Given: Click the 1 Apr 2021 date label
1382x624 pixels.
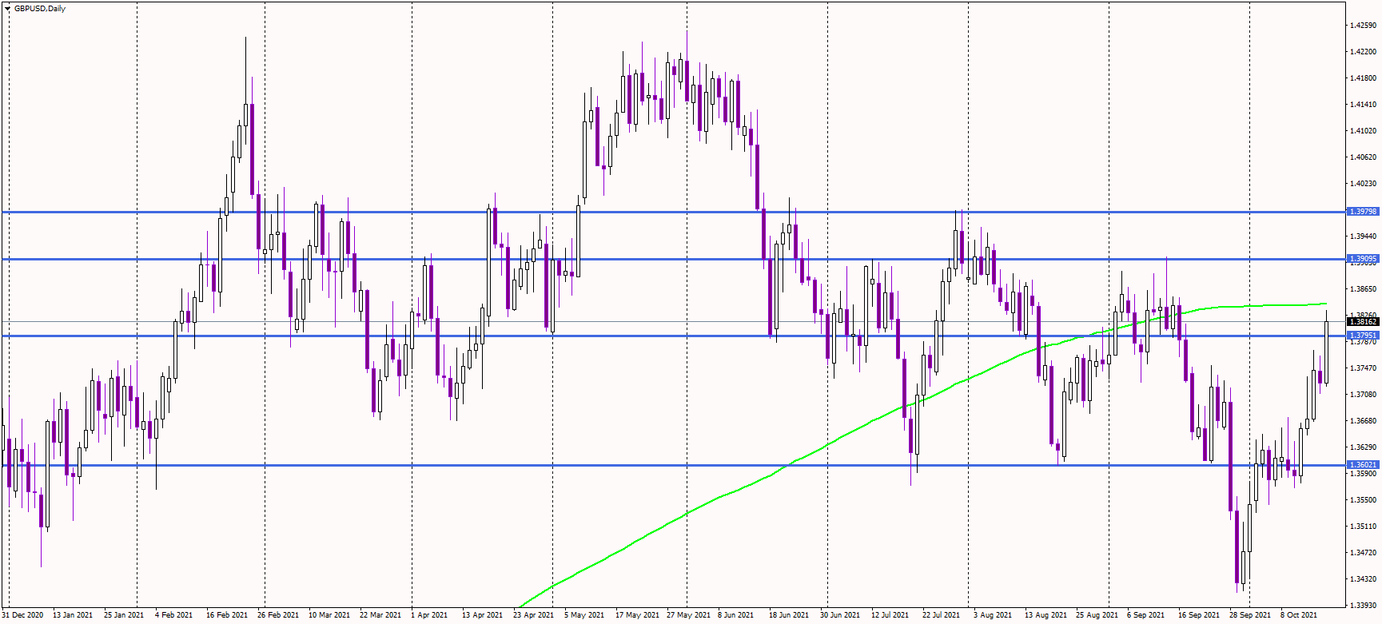Looking at the screenshot, I should click(429, 615).
